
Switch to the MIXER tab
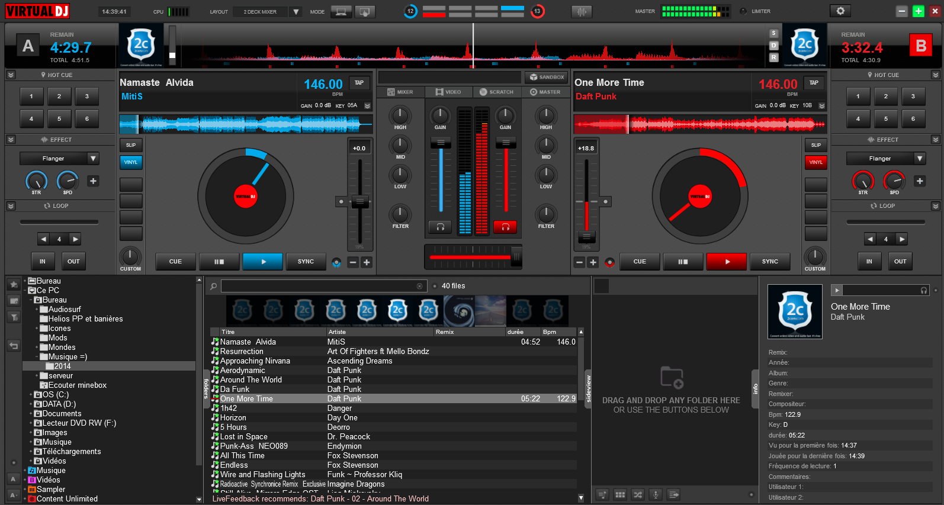(400, 92)
